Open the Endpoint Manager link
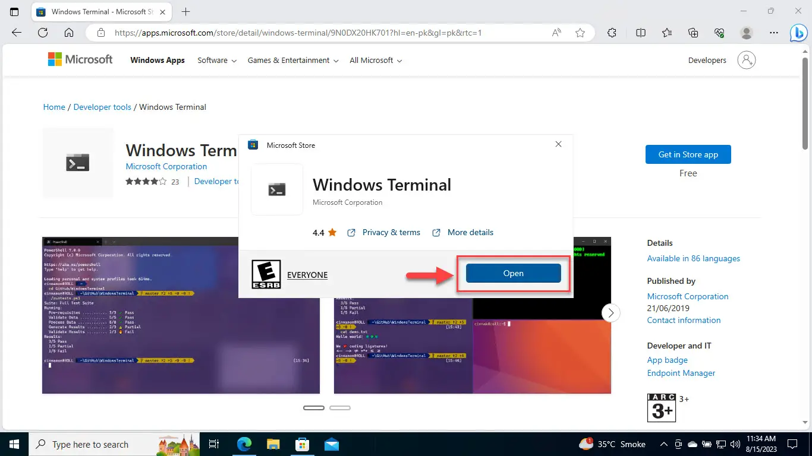Image resolution: width=812 pixels, height=456 pixels. coord(681,373)
